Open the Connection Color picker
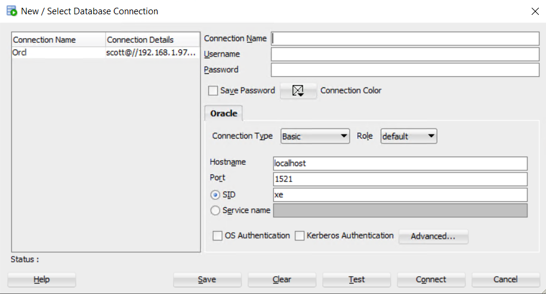The width and height of the screenshot is (546, 294). (x=298, y=90)
